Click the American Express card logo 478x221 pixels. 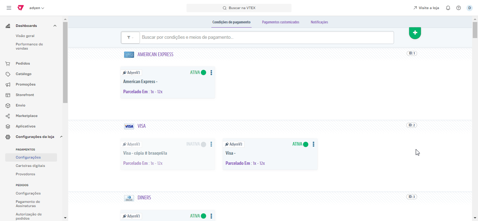tap(129, 54)
